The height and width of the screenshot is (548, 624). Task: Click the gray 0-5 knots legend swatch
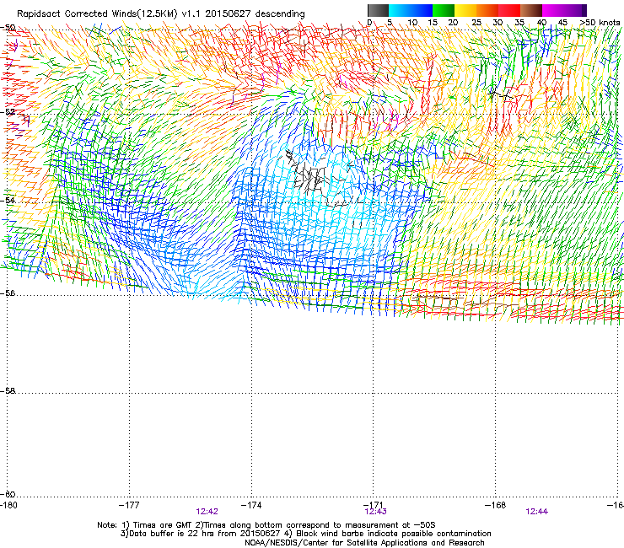(378, 10)
